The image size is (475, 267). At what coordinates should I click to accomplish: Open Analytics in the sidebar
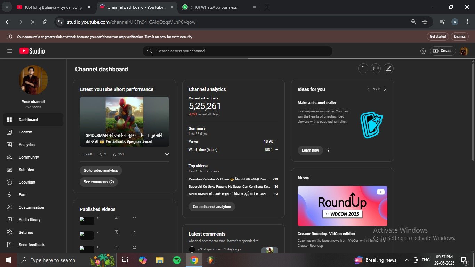pyautogui.click(x=33, y=145)
